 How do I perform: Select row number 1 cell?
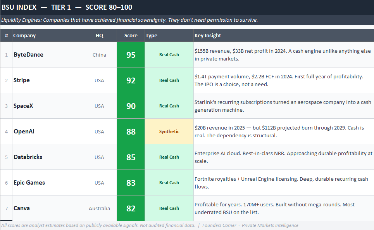(7, 55)
